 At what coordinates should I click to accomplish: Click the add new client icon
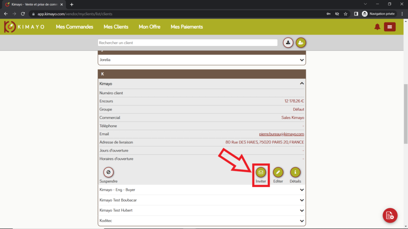[300, 43]
